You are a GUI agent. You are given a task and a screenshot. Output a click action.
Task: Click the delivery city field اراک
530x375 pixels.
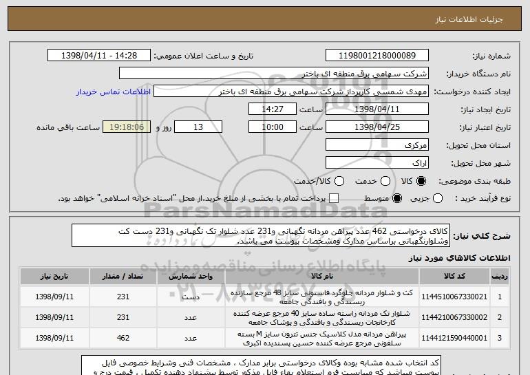pos(377,163)
